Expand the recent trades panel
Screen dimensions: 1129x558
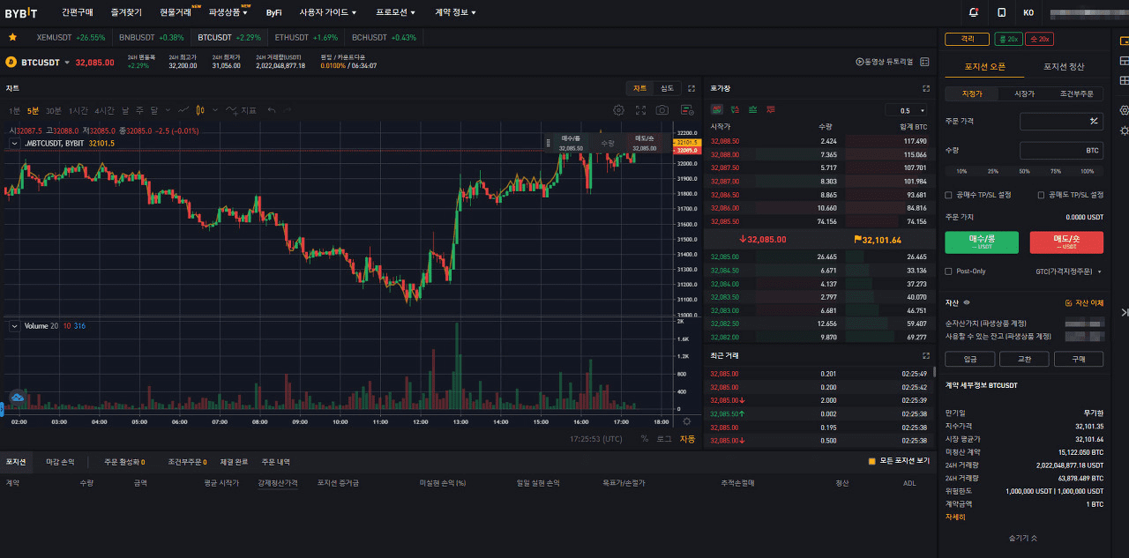926,355
